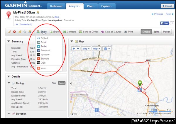Click the star favorite icon
Image resolution: width=176 pixels, height=124 pixels.
click(25, 32)
